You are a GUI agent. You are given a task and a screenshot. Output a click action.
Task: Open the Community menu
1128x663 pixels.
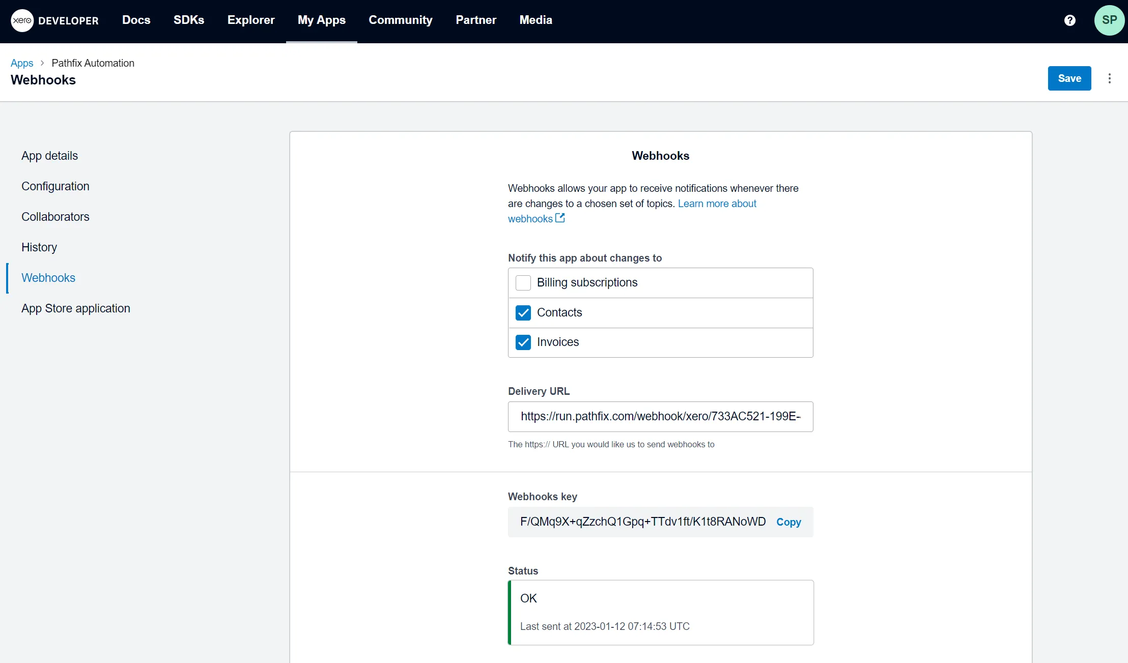tap(400, 20)
